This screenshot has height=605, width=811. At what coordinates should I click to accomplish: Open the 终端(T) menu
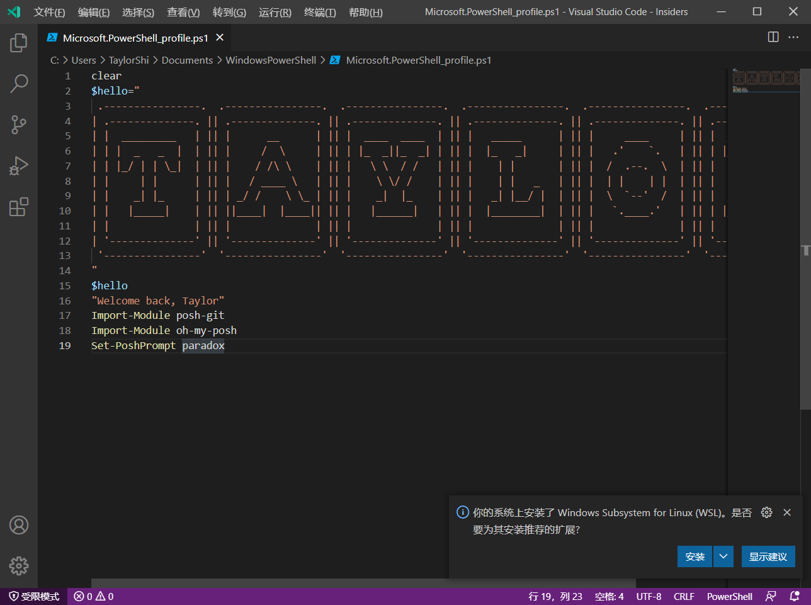(320, 12)
